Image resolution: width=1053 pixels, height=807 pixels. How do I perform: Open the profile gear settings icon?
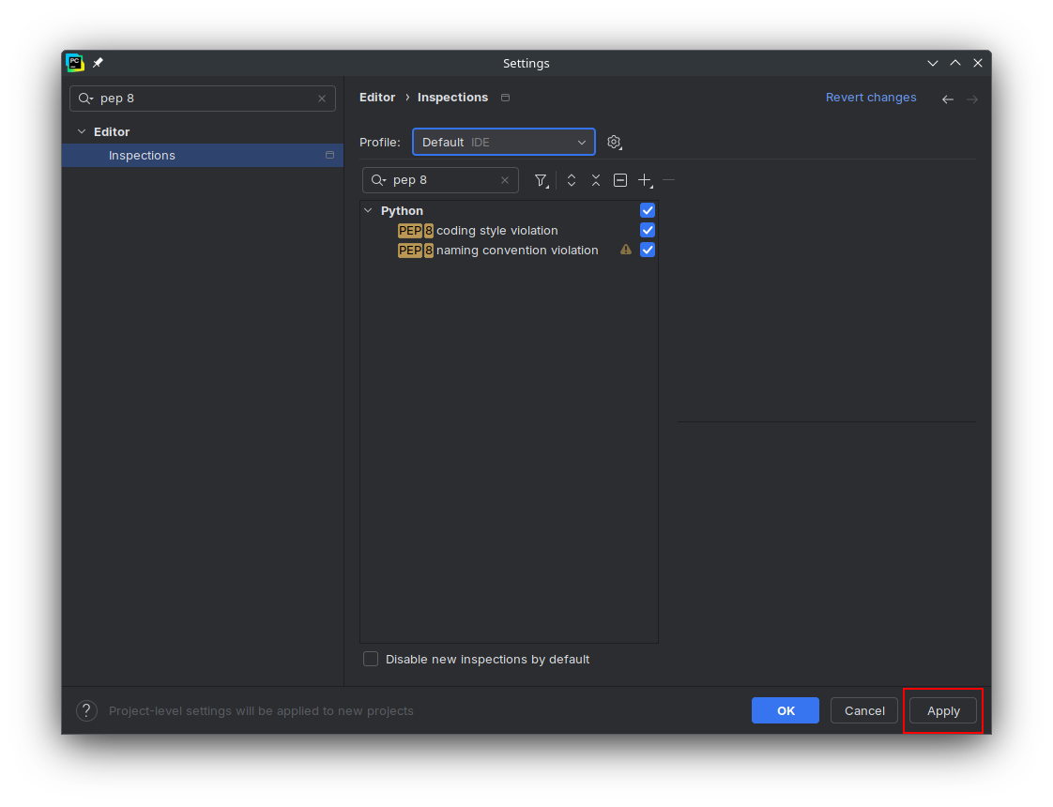click(x=614, y=142)
